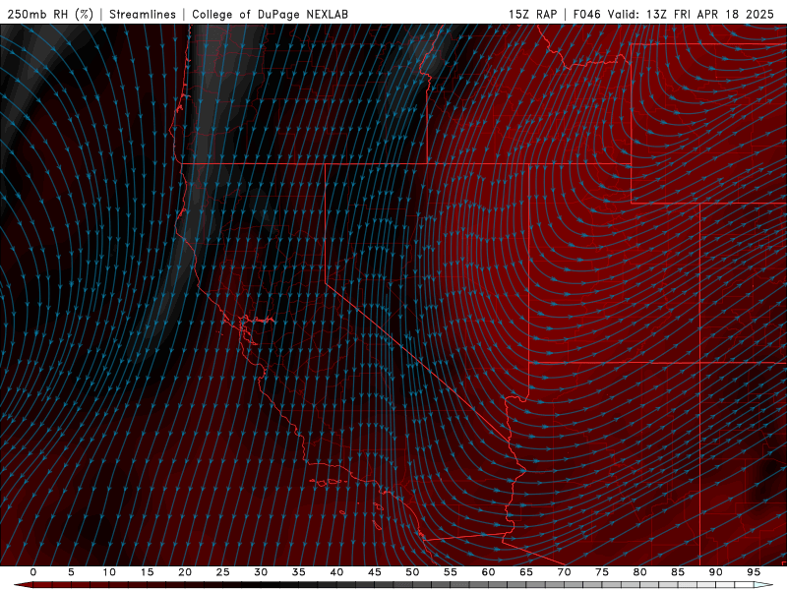This screenshot has height=590, width=787.
Task: Click the 55 label on the humidity legend
Action: coord(451,572)
